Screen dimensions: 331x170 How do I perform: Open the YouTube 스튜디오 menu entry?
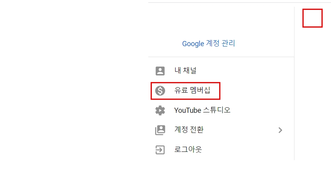click(202, 110)
